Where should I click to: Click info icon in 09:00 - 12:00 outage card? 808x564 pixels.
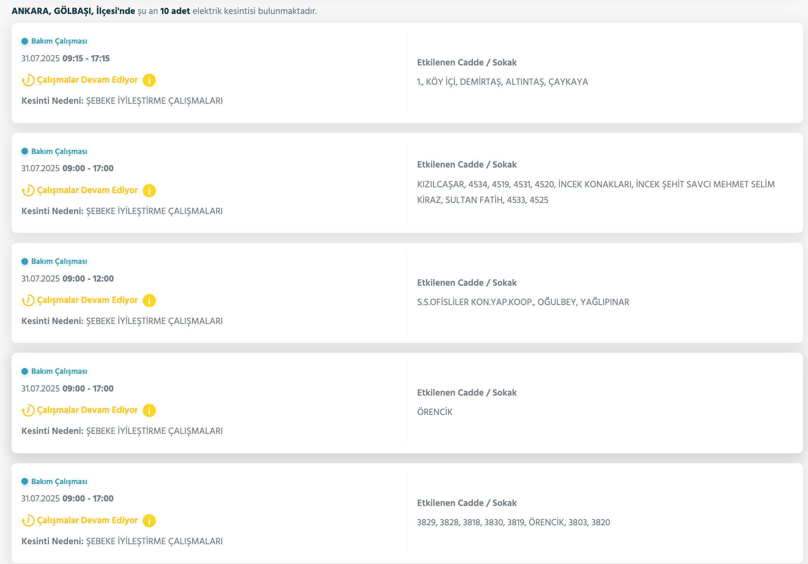pos(149,301)
